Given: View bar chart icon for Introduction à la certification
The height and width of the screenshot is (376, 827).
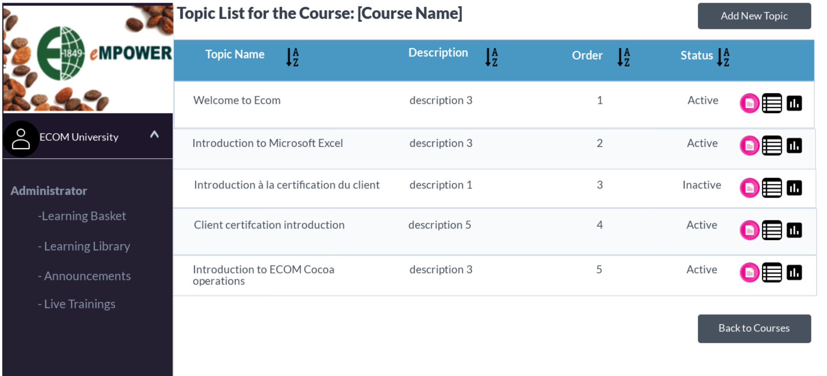Looking at the screenshot, I should click(794, 188).
